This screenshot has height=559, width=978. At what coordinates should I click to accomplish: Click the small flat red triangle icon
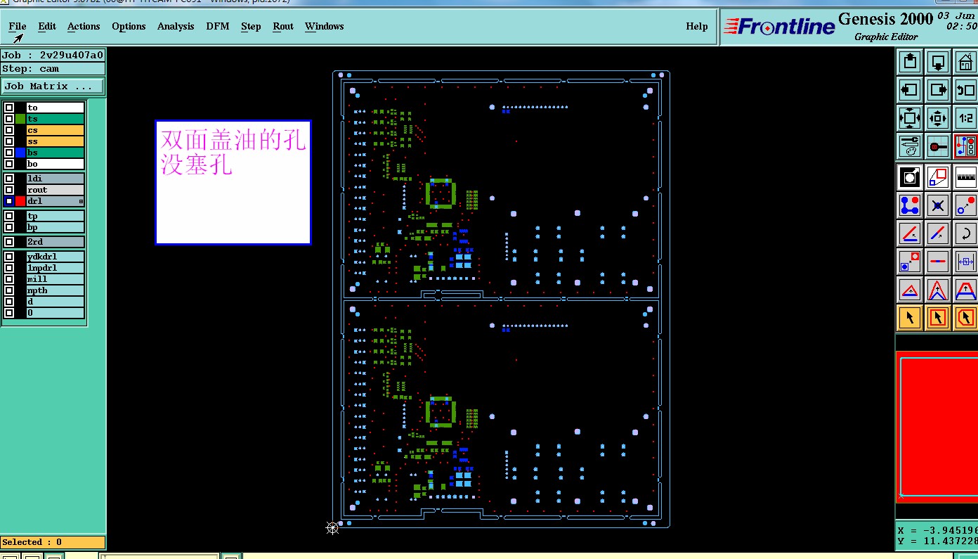pyautogui.click(x=910, y=290)
